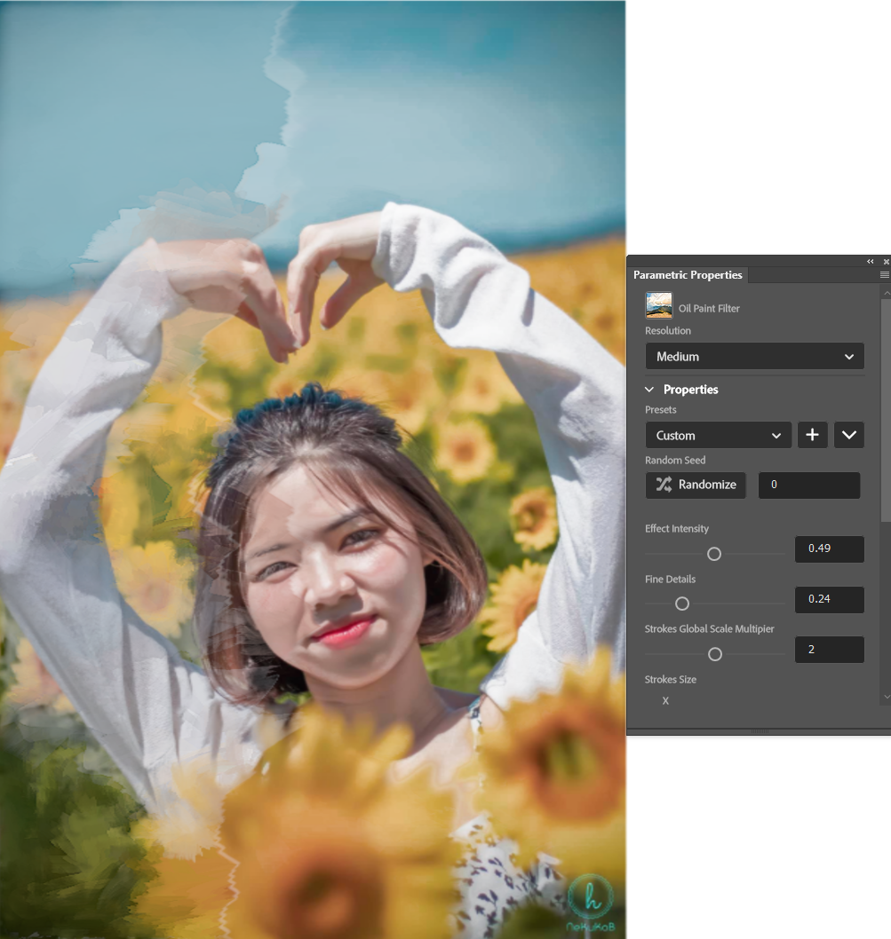Click the shuffle icon on the Randomize button
Image resolution: width=891 pixels, height=939 pixels.
pos(661,485)
